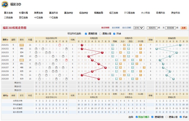Sort by 期号 using top header sort arrows
The width and height of the screenshot is (189, 121).
[8, 40]
